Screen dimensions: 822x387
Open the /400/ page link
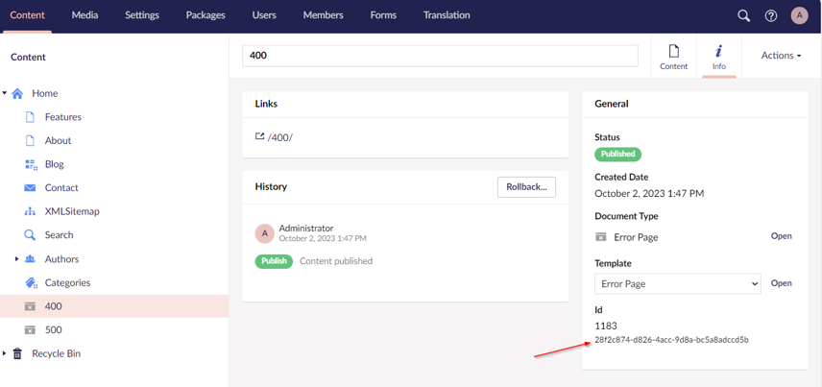[279, 137]
